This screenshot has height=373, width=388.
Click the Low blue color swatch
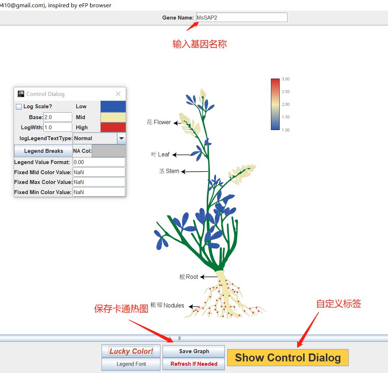click(113, 106)
